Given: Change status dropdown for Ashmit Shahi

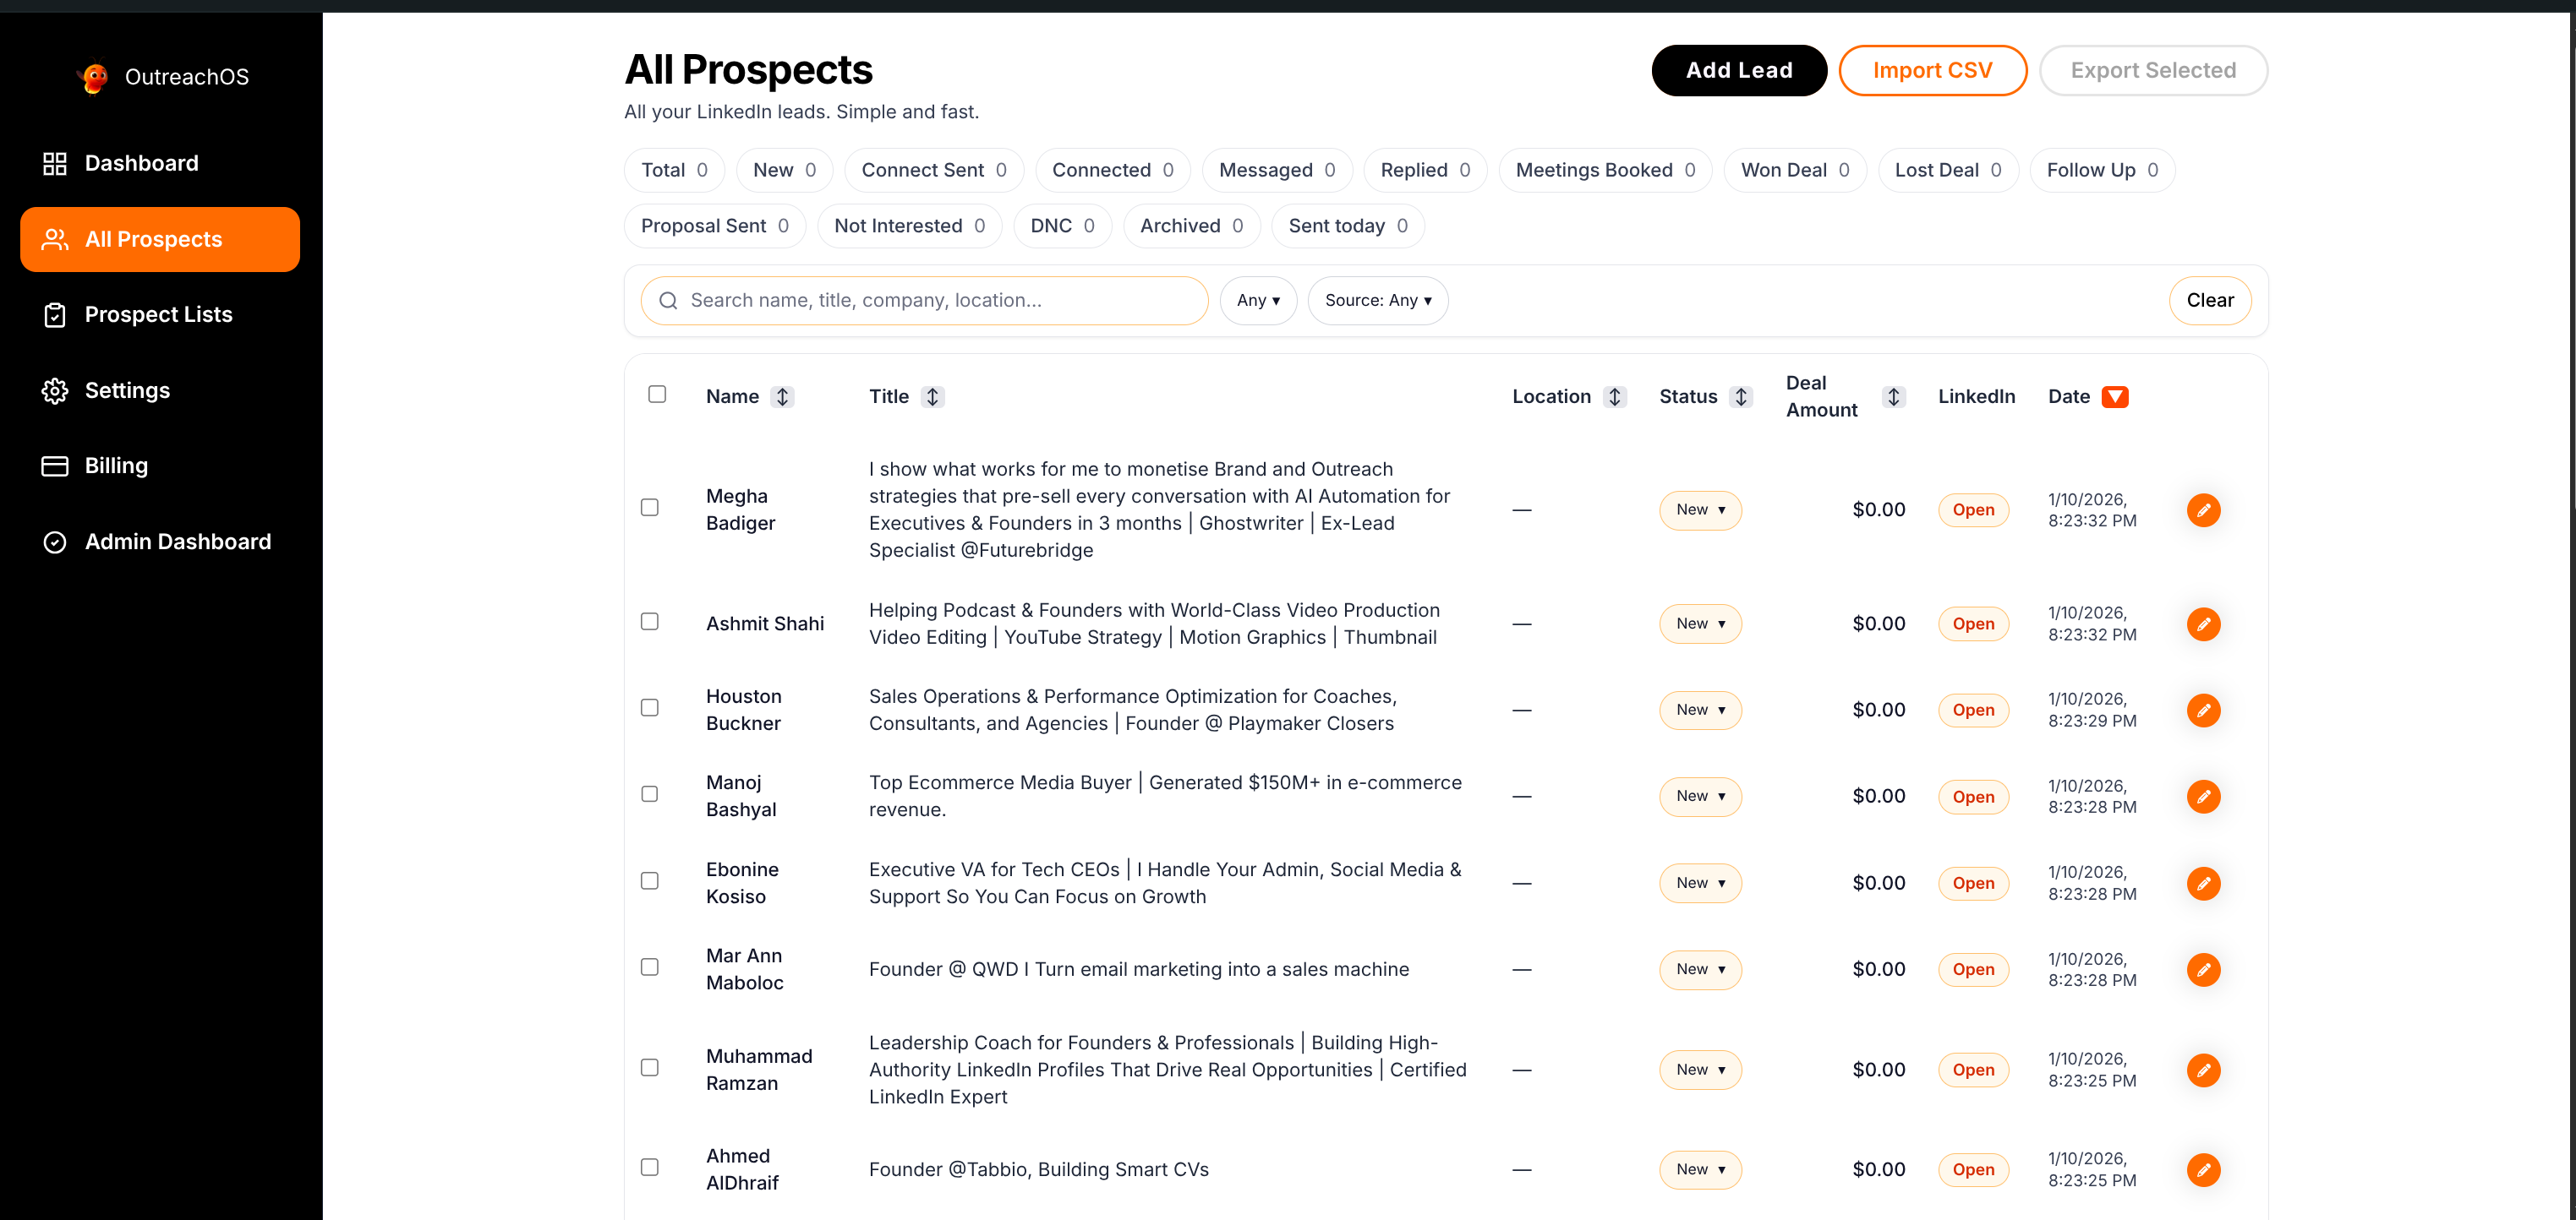Looking at the screenshot, I should (1700, 623).
